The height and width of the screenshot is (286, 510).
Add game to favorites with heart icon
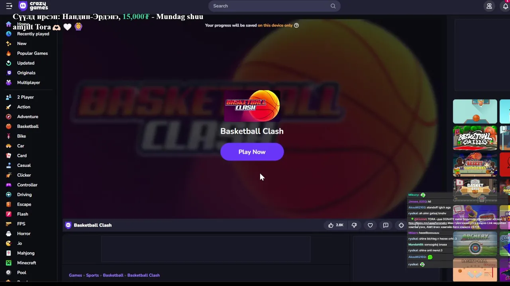pyautogui.click(x=370, y=225)
